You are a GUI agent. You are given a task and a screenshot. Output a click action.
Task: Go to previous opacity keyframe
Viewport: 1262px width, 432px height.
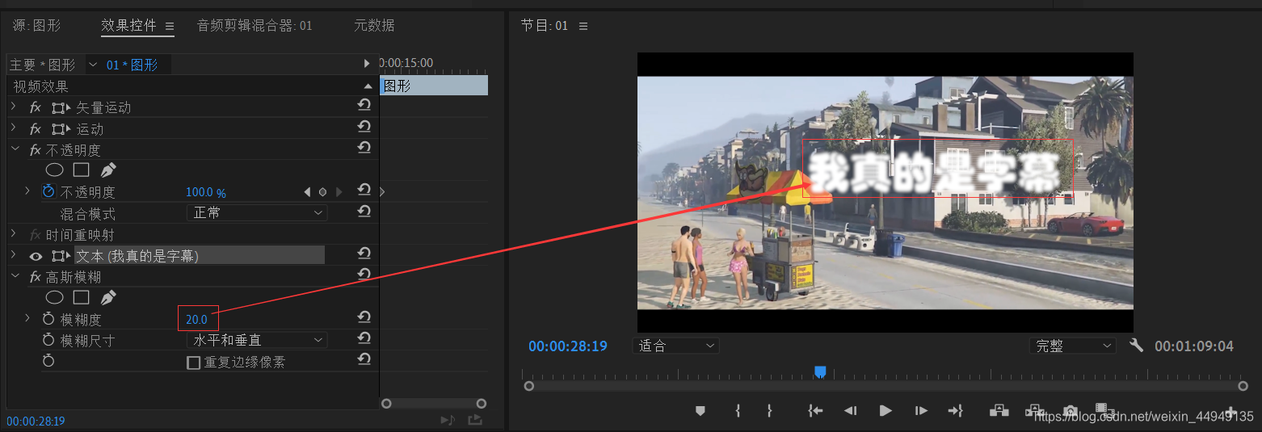pos(307,192)
